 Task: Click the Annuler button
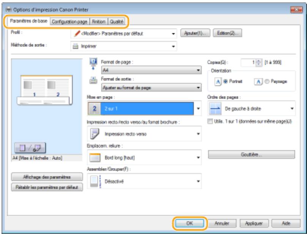[222, 223]
